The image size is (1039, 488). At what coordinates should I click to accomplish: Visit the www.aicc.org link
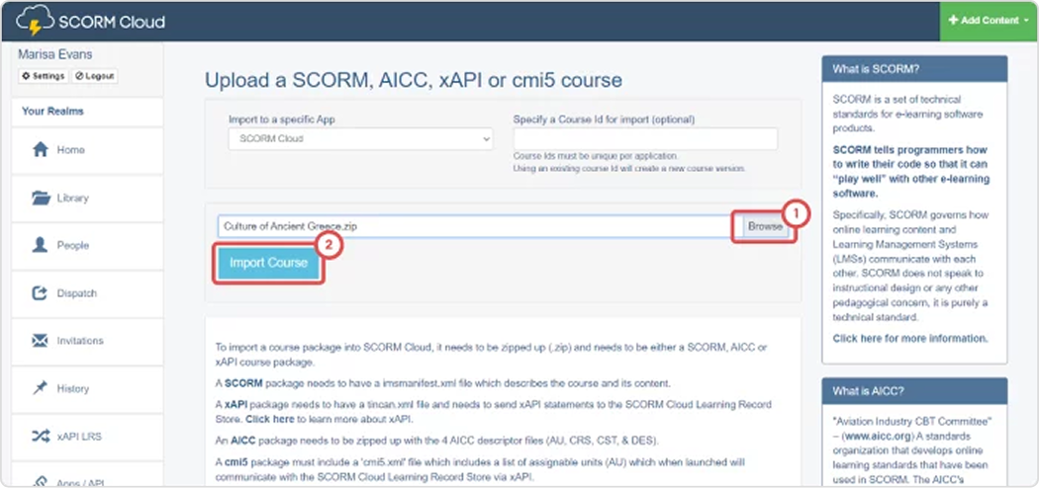(x=877, y=437)
